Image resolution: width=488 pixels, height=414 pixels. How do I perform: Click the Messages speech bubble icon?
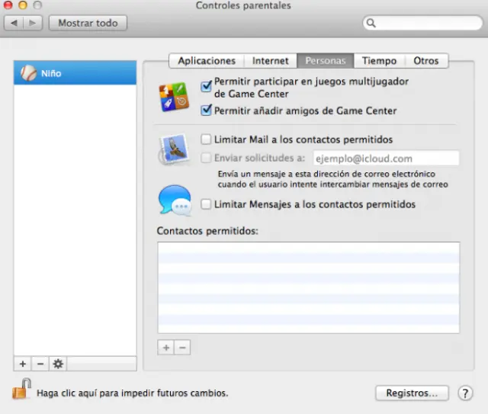(174, 201)
